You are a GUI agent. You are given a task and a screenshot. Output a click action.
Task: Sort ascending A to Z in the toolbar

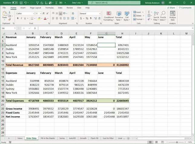coord(42,3)
